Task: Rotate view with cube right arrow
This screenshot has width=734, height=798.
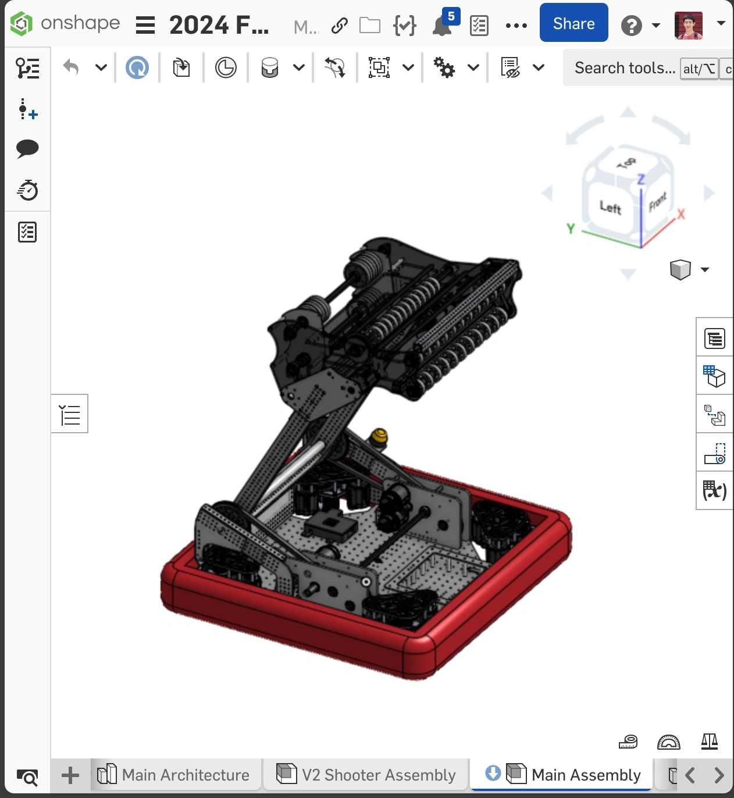Action: click(x=709, y=193)
